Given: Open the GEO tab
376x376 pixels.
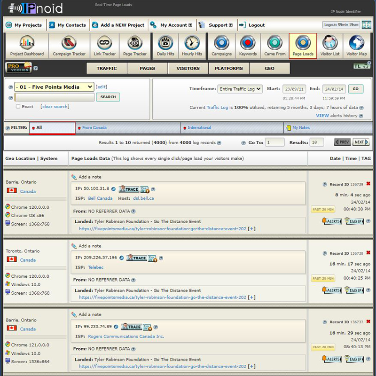Looking at the screenshot, I should 269,68.
